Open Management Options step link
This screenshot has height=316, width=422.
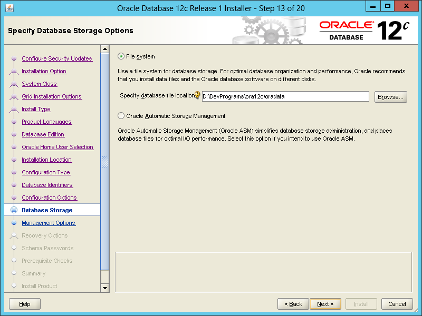pos(49,223)
